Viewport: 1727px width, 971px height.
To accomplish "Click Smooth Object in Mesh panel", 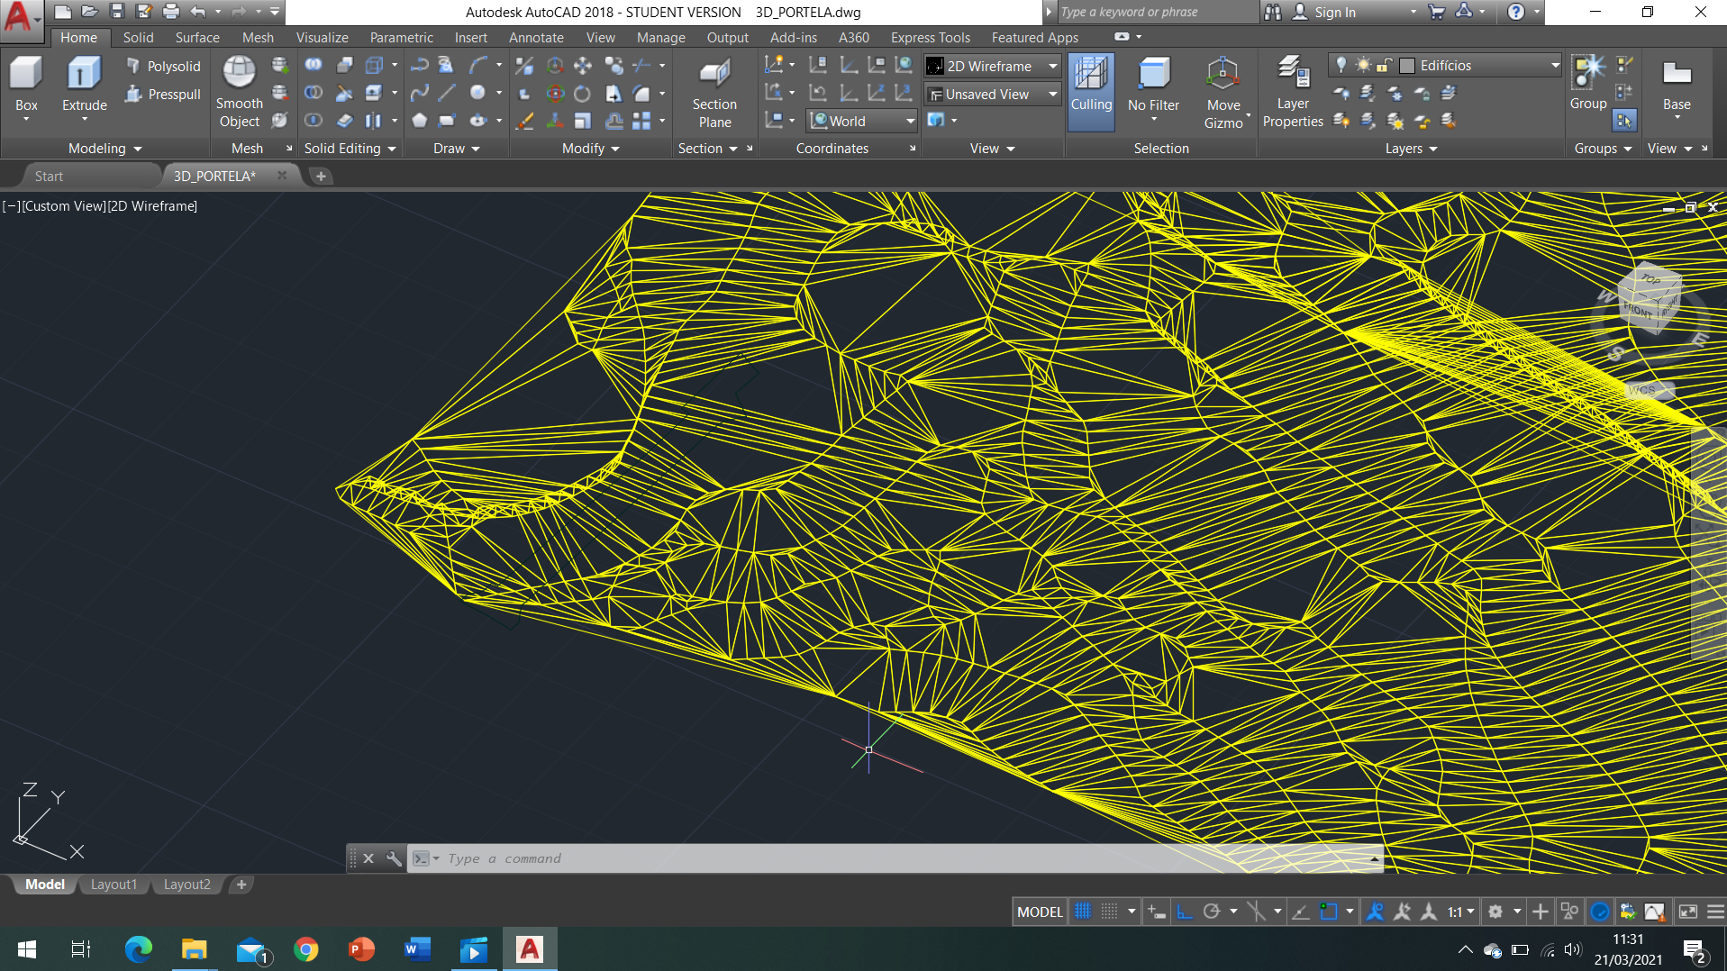I will point(239,93).
